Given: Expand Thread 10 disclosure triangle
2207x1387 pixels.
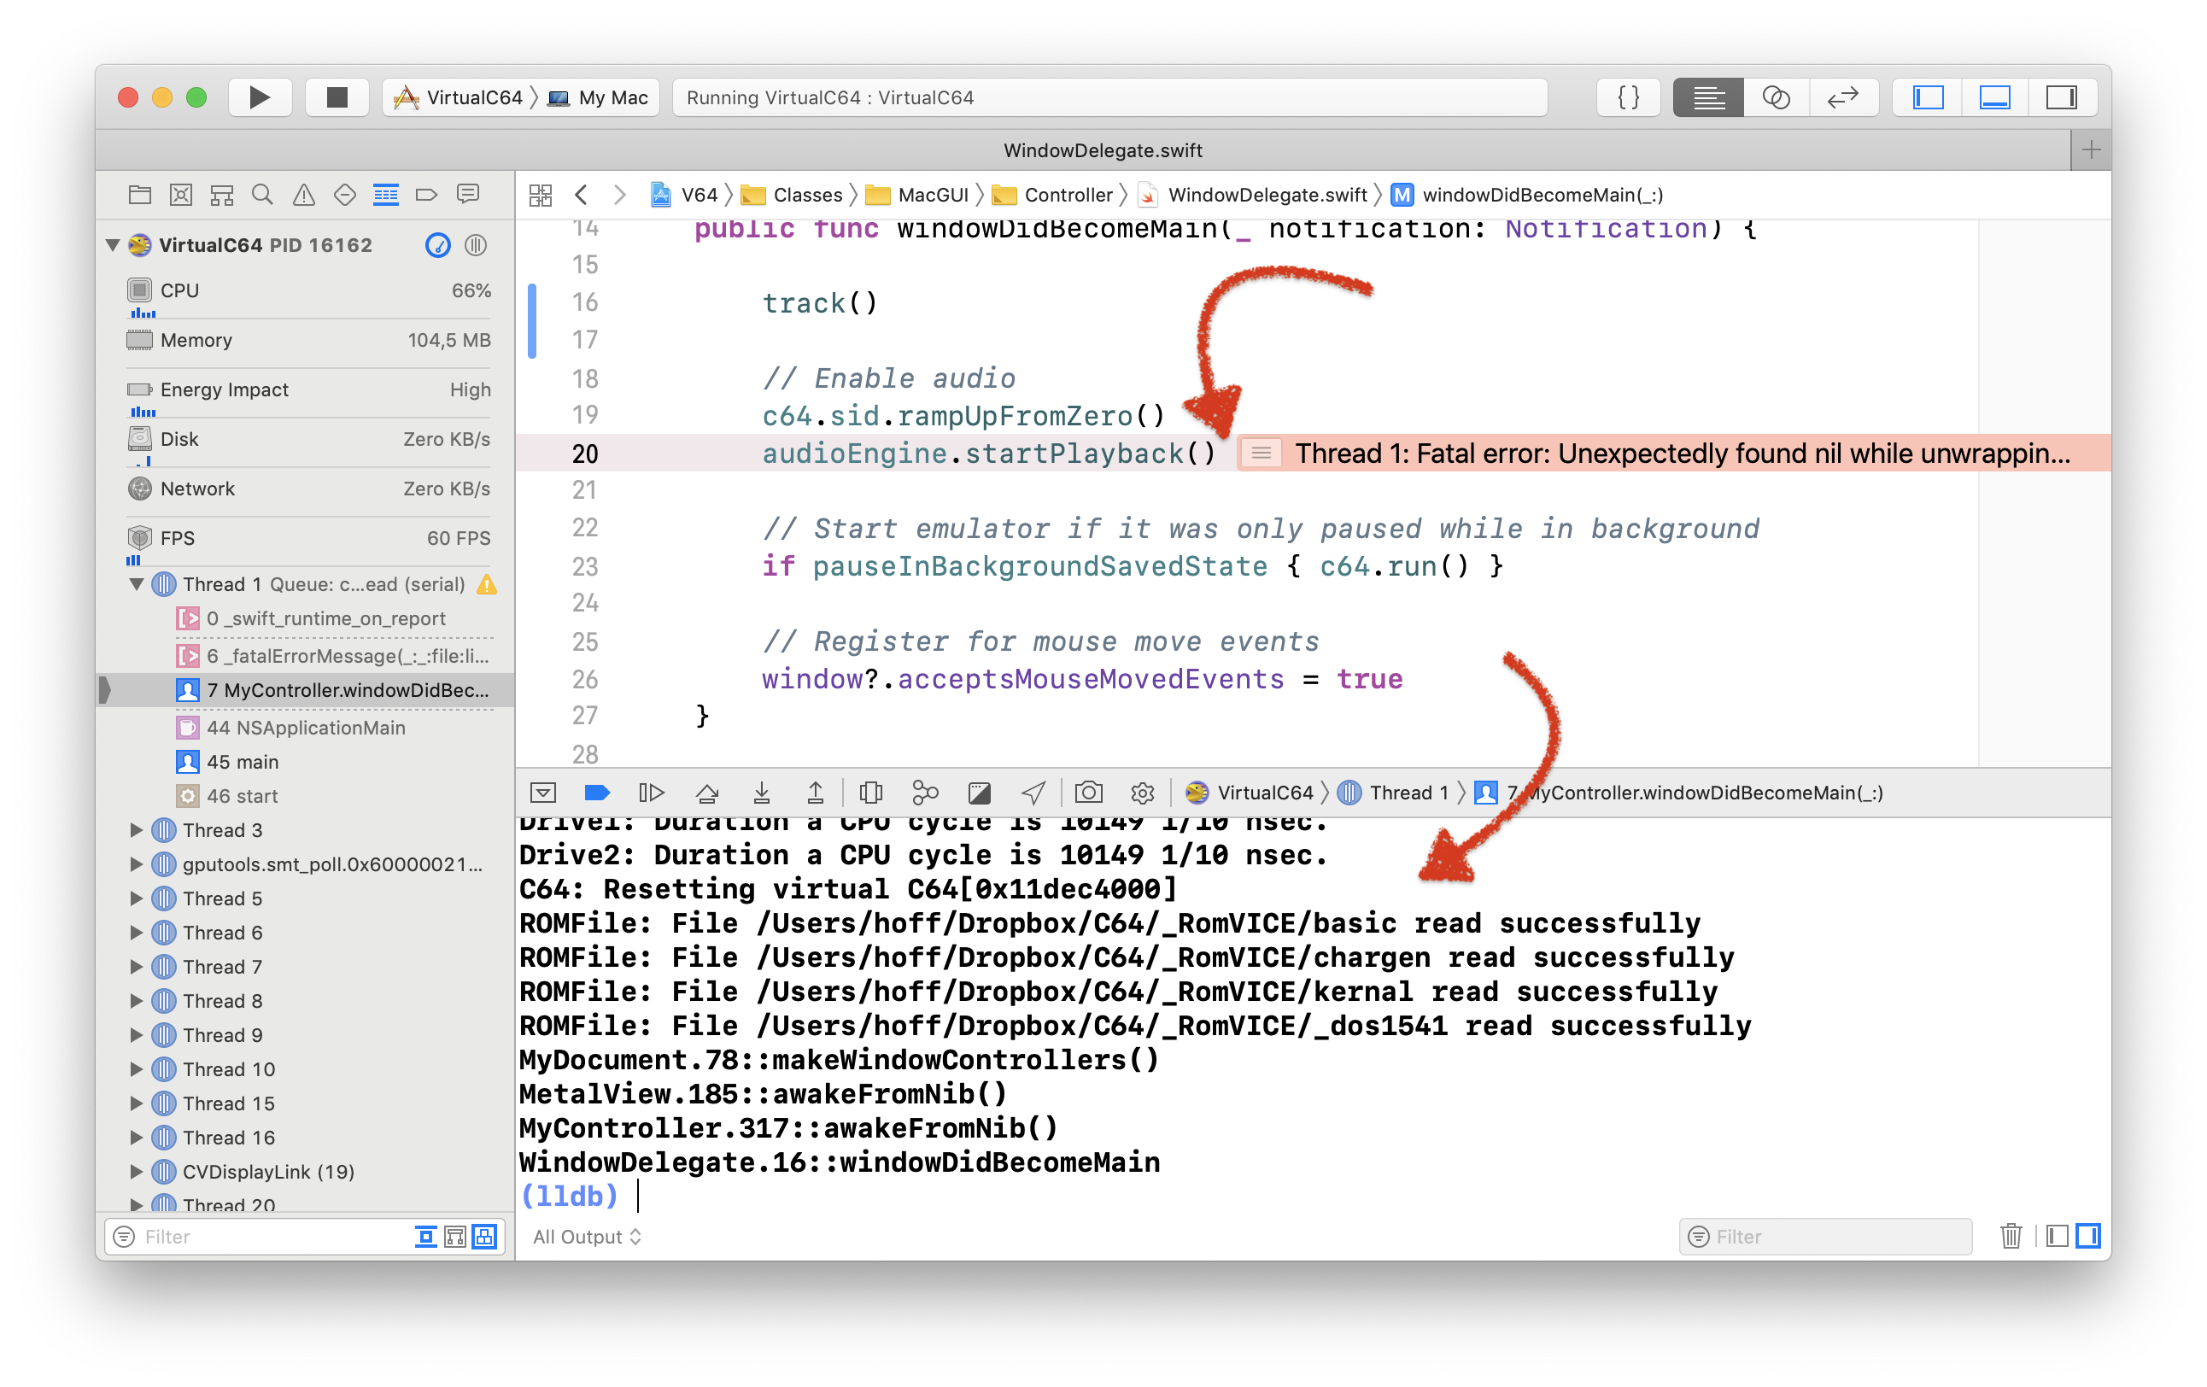Looking at the screenshot, I should 137,1069.
